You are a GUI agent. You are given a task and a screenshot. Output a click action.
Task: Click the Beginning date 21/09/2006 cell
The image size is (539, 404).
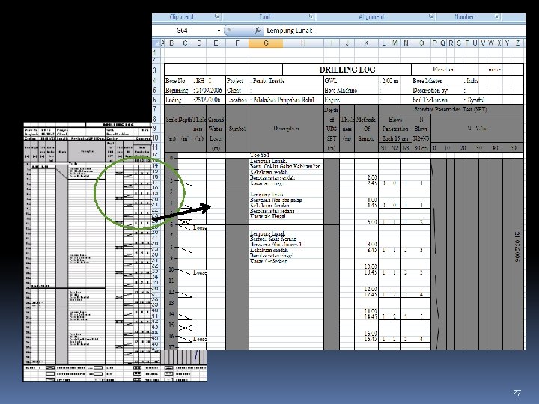pos(207,91)
